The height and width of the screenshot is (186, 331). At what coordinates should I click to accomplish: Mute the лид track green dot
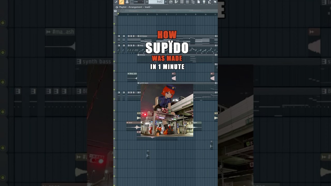point(114,52)
